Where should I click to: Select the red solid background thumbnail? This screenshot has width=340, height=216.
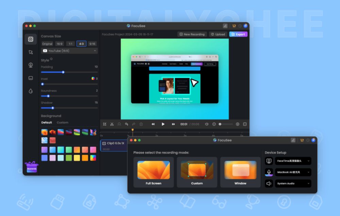pos(52,140)
